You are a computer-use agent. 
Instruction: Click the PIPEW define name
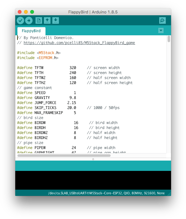pyautogui.click(x=40, y=148)
